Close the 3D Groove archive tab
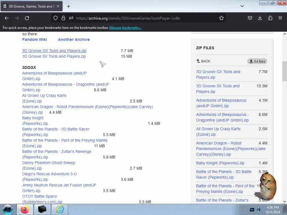 point(58,6)
